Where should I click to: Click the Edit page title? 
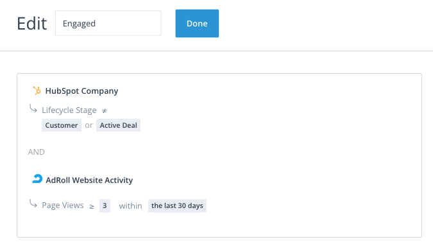coord(32,24)
